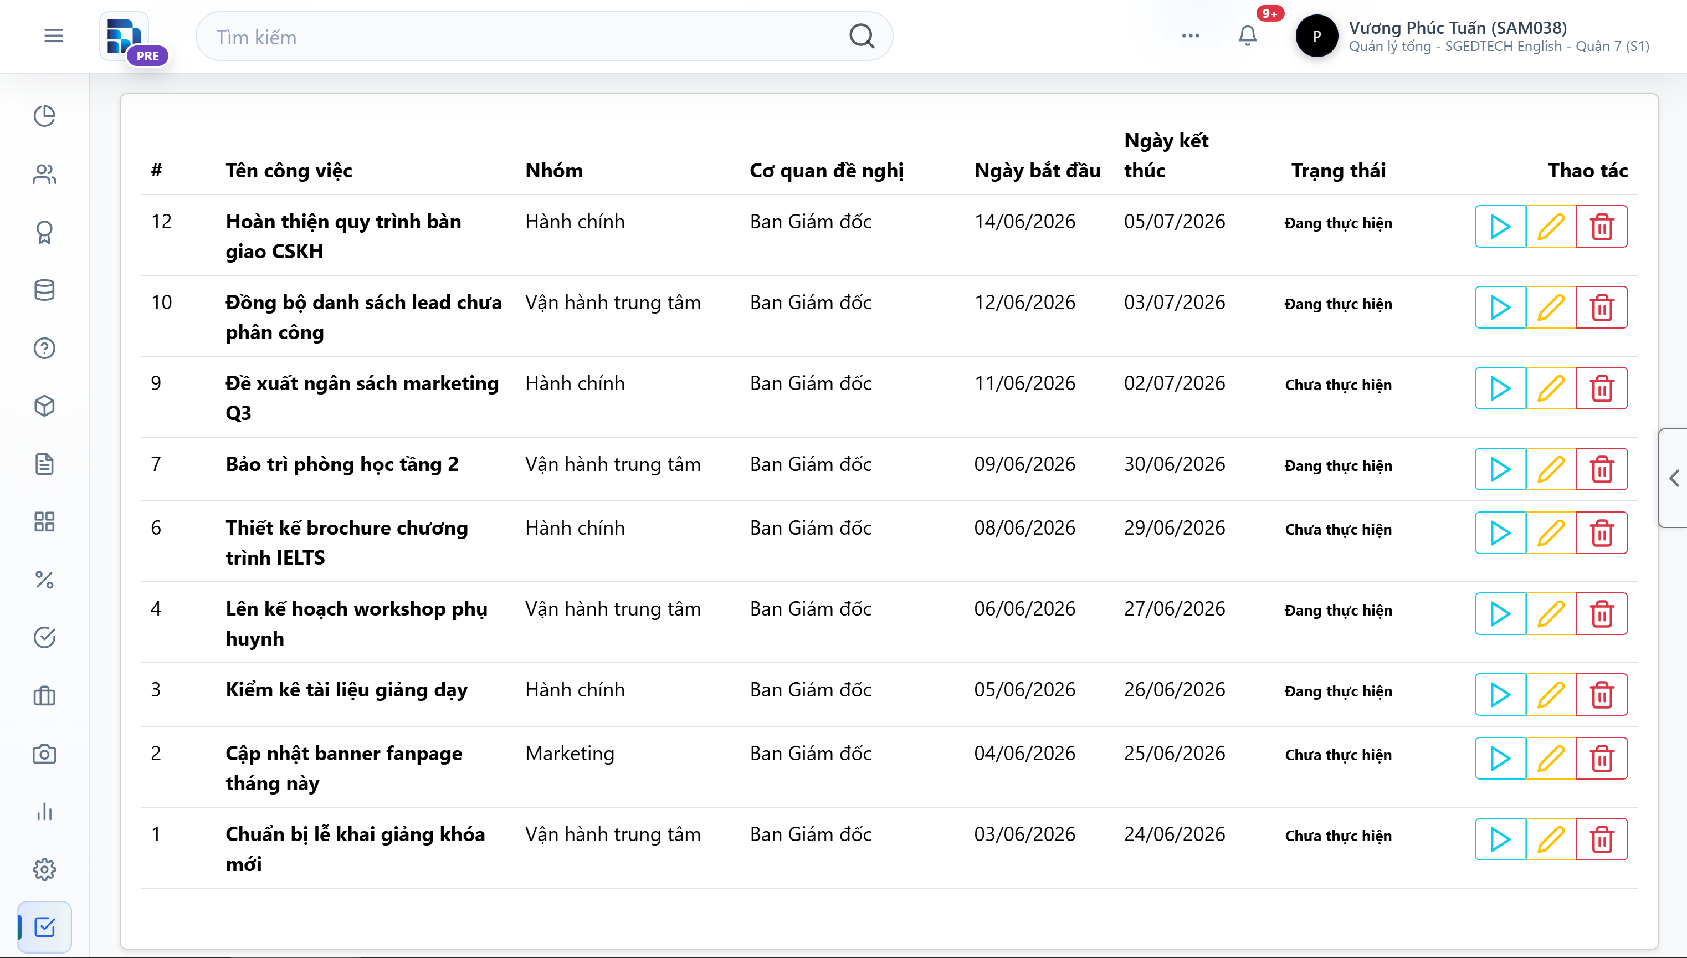Viewport: 1687px width, 958px height.
Task: Open the three-dot more options menu
Action: pyautogui.click(x=1191, y=36)
